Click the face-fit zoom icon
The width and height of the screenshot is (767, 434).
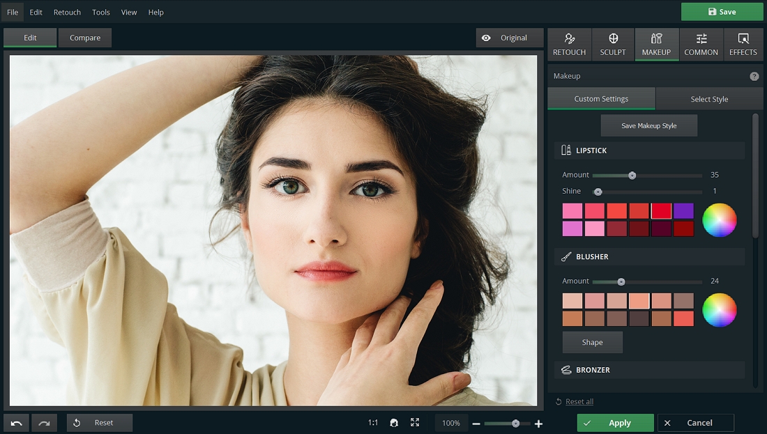(394, 423)
